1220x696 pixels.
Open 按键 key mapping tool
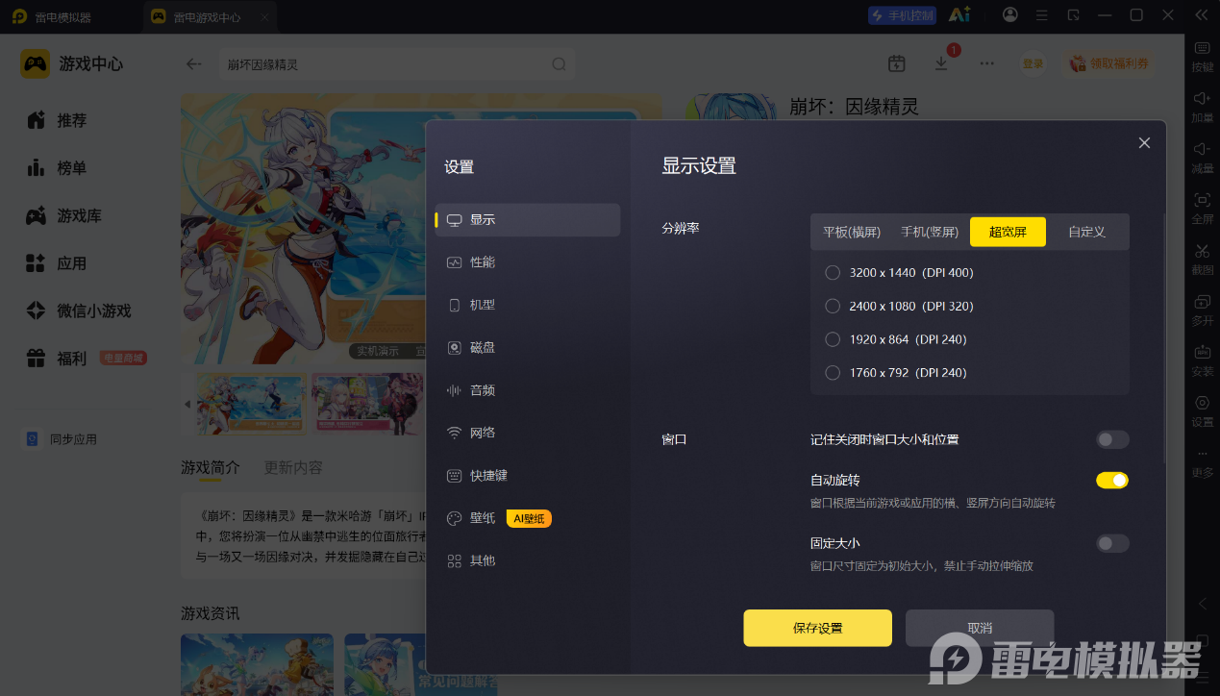(1203, 56)
